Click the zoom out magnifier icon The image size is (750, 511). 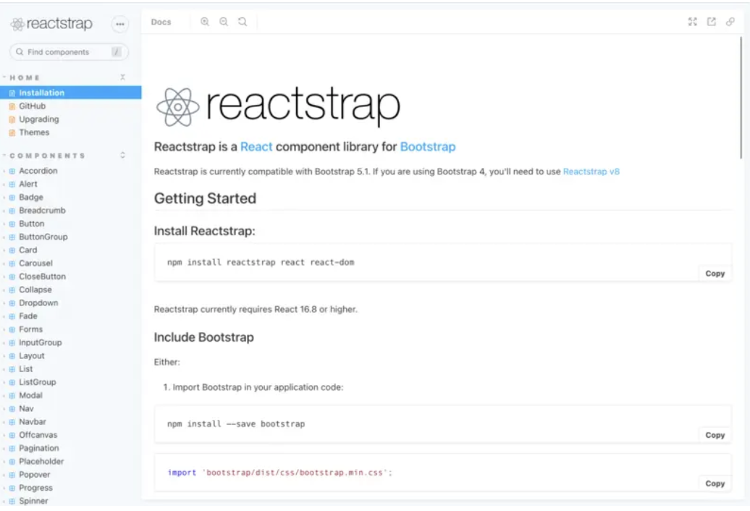click(x=224, y=22)
